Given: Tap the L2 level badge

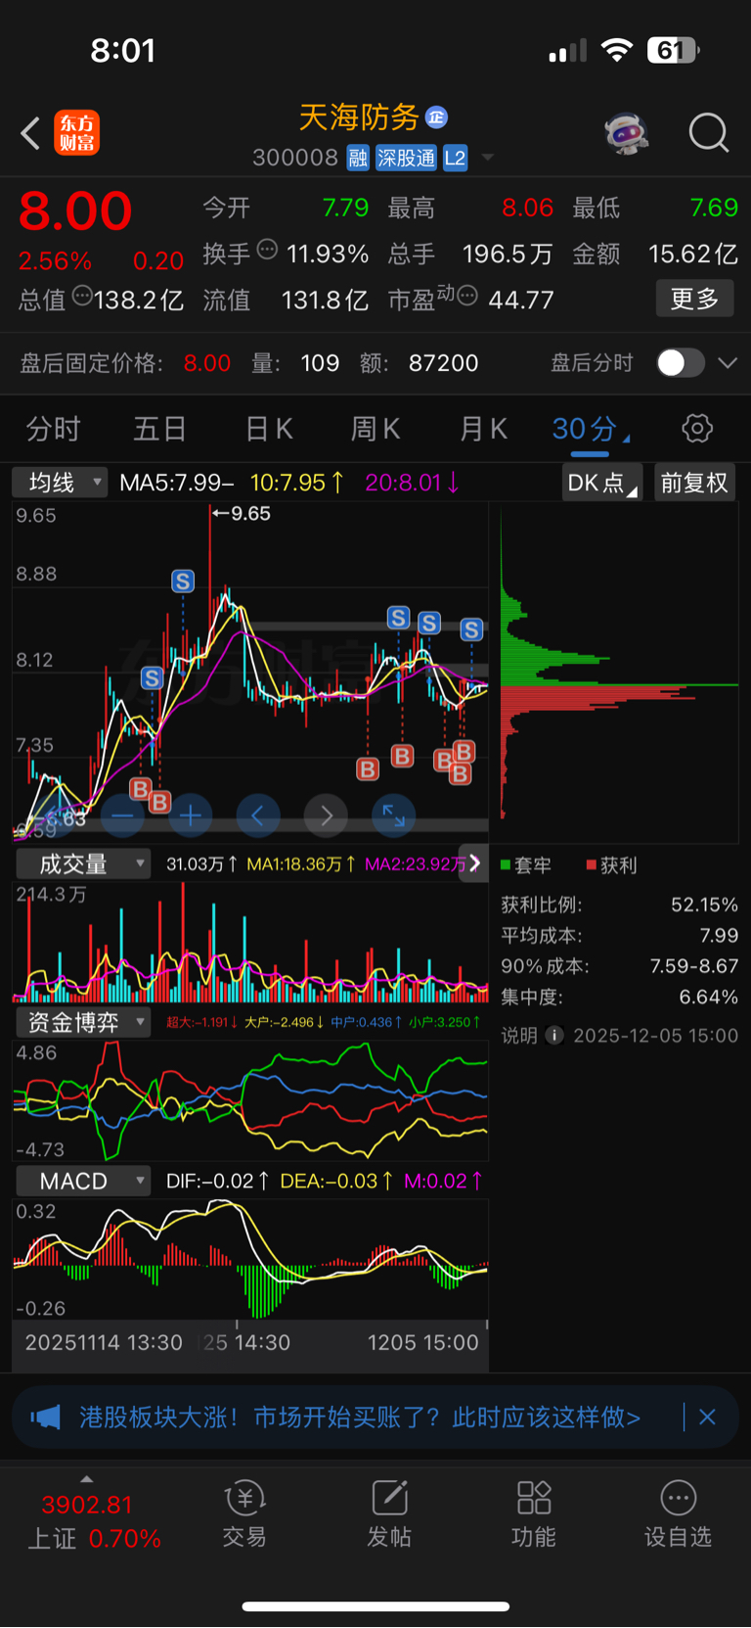Looking at the screenshot, I should coord(456,158).
